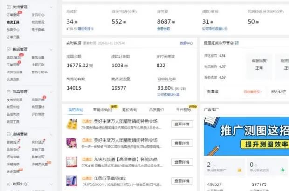The height and width of the screenshot is (191, 289).
Task: Open 商品素材 in the sidebar
Action: [38, 107]
